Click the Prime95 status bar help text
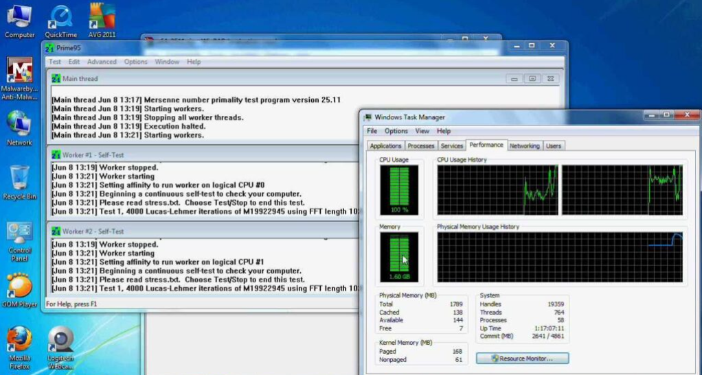 (71, 304)
